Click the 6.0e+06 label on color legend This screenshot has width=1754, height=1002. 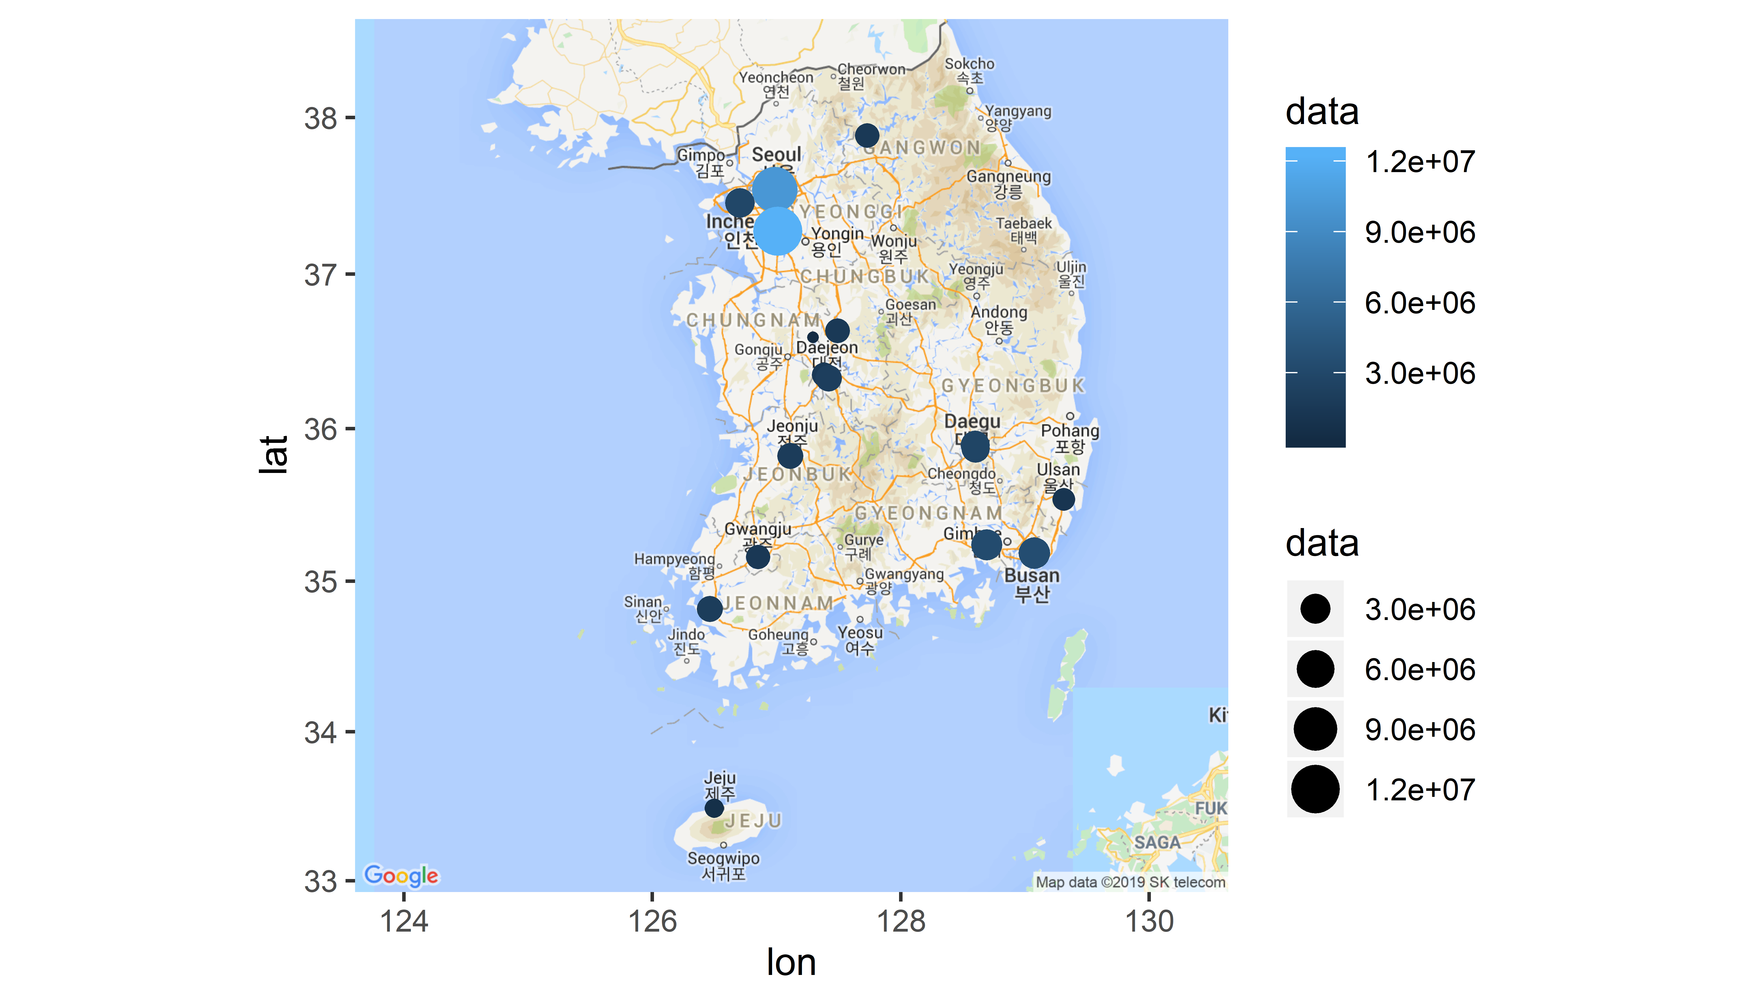(x=1420, y=303)
